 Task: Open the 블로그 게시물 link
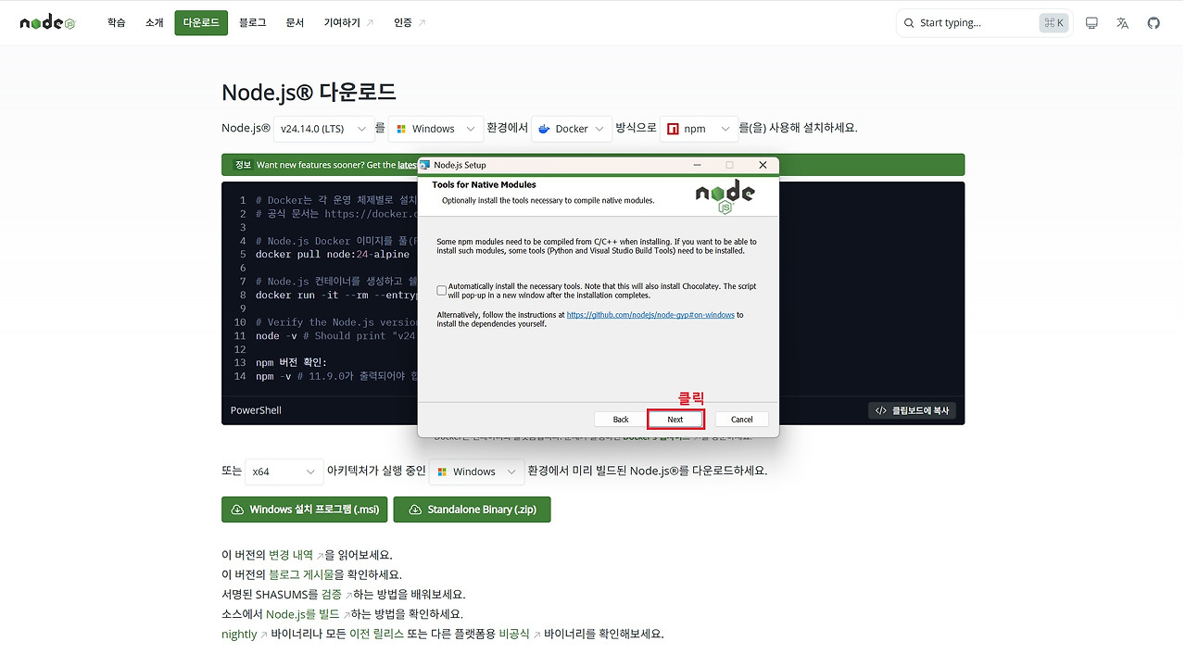pyautogui.click(x=301, y=574)
